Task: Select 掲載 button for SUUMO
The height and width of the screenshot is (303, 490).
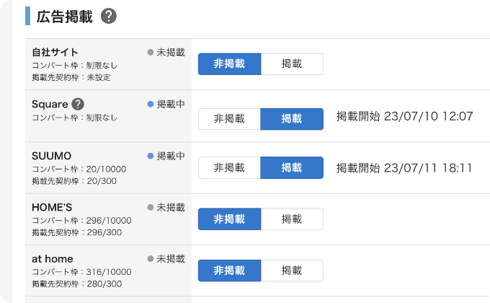Action: pyautogui.click(x=292, y=168)
